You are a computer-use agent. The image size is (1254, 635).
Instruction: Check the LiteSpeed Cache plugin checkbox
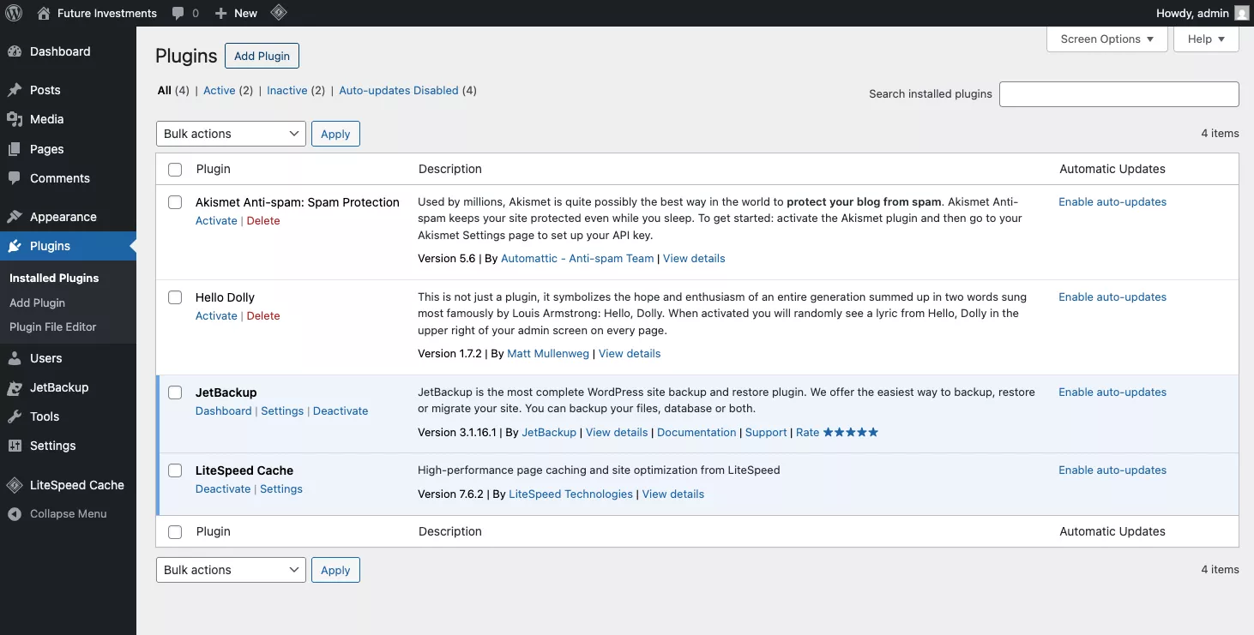point(175,470)
